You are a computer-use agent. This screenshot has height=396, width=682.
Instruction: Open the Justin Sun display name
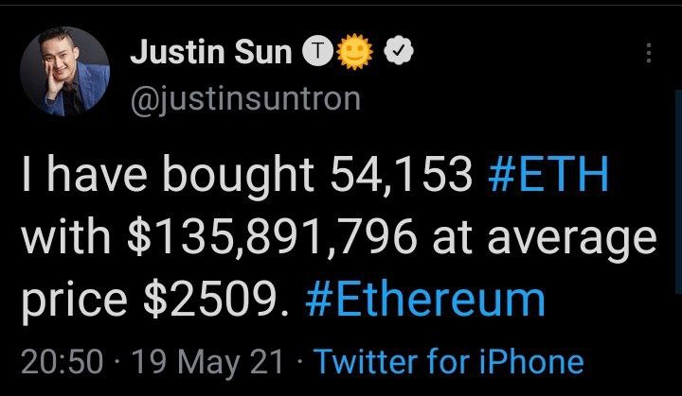click(211, 52)
